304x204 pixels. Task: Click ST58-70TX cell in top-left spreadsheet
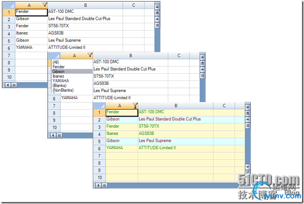pos(85,26)
